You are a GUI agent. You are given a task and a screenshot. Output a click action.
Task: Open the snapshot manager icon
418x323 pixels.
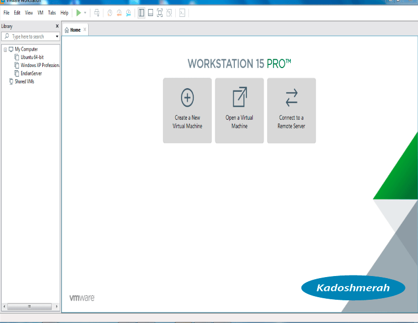point(128,13)
